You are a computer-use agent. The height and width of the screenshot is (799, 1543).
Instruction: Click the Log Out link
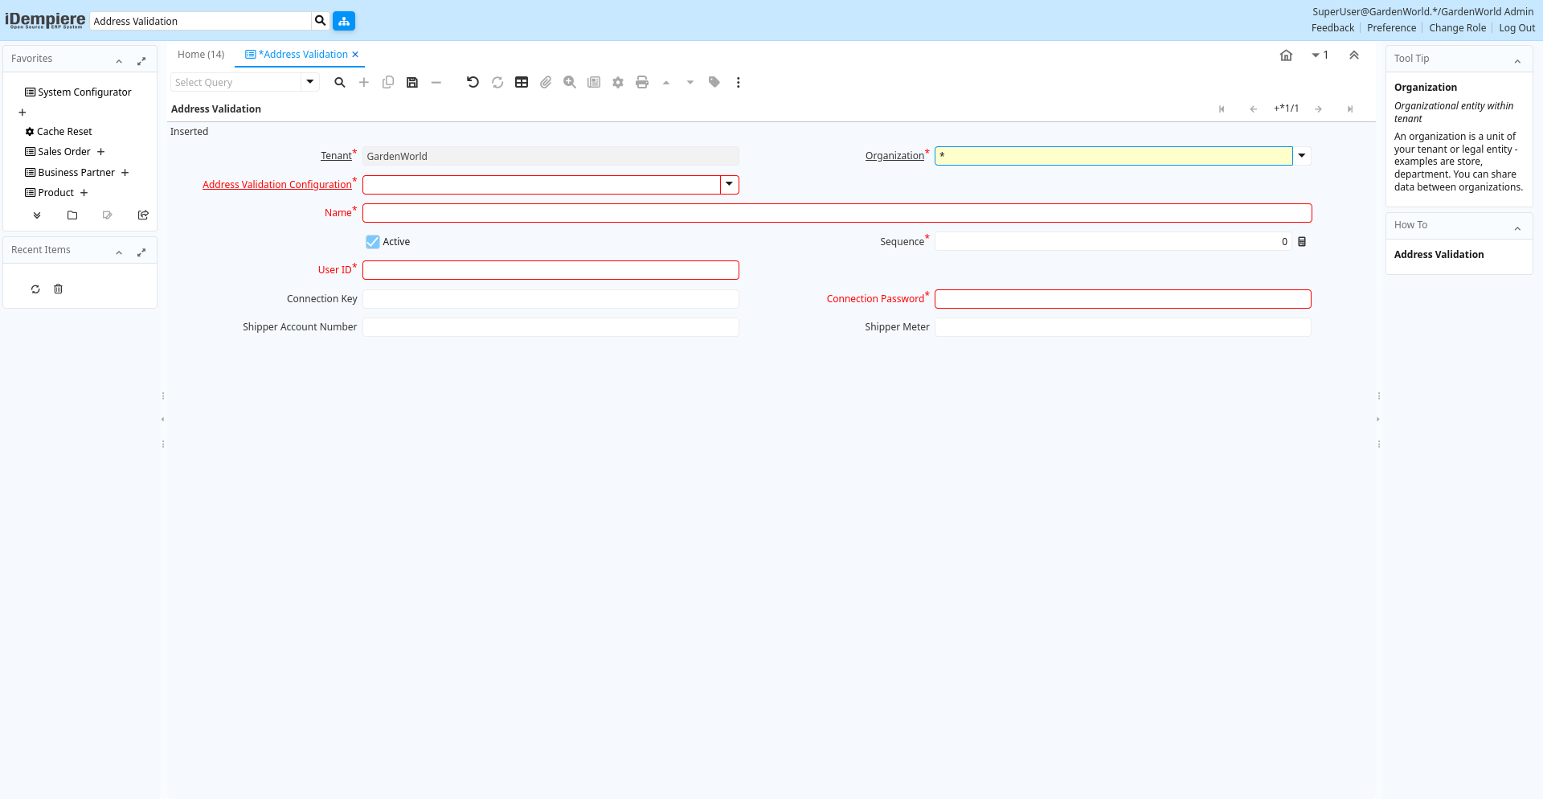click(1516, 28)
